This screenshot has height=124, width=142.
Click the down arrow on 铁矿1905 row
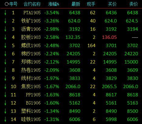5,21
